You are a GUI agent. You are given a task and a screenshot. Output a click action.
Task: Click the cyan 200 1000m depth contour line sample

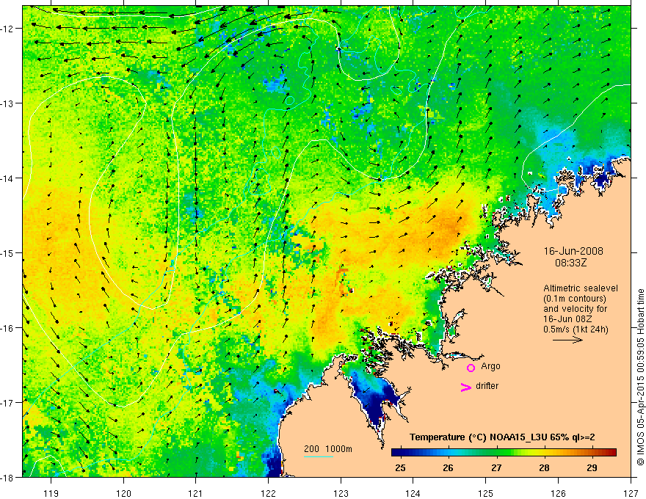click(319, 456)
